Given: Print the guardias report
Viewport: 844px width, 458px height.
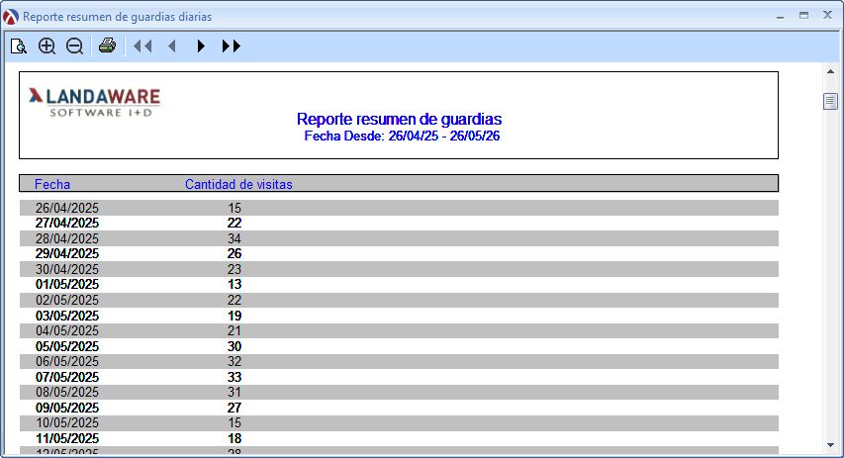Looking at the screenshot, I should pyautogui.click(x=107, y=46).
